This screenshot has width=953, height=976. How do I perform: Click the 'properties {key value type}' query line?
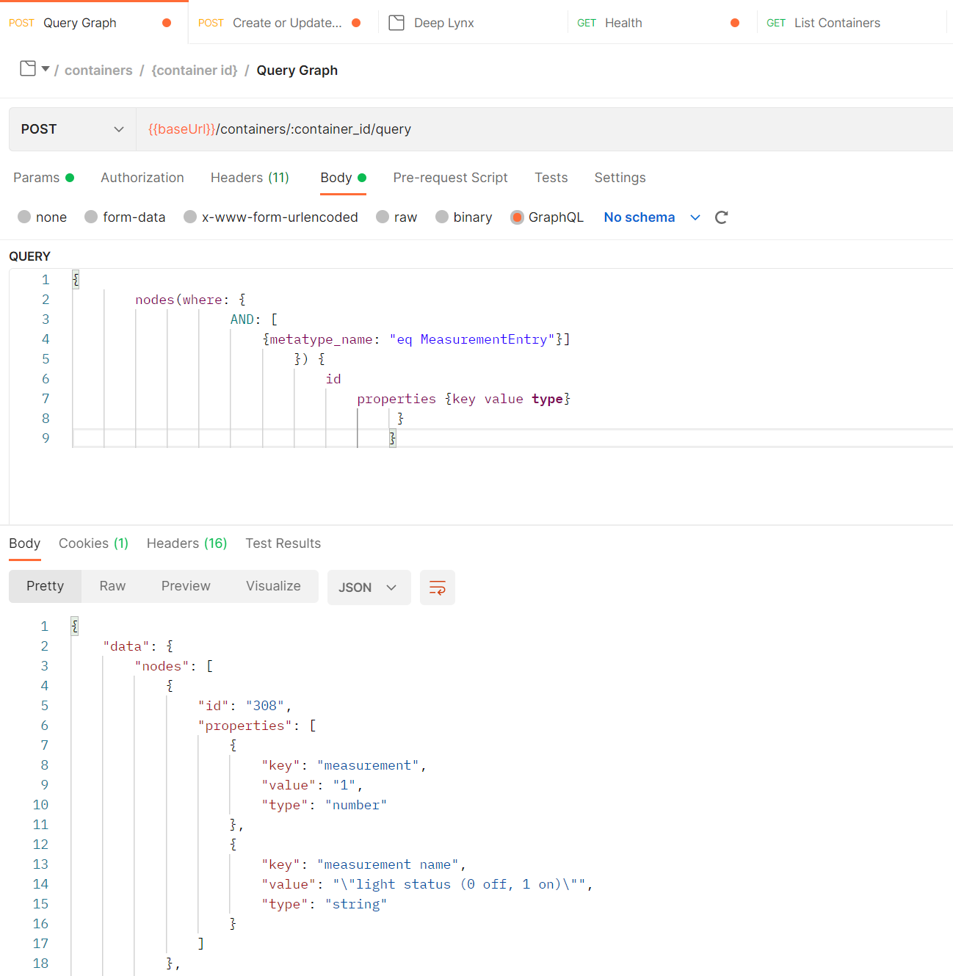coord(463,399)
